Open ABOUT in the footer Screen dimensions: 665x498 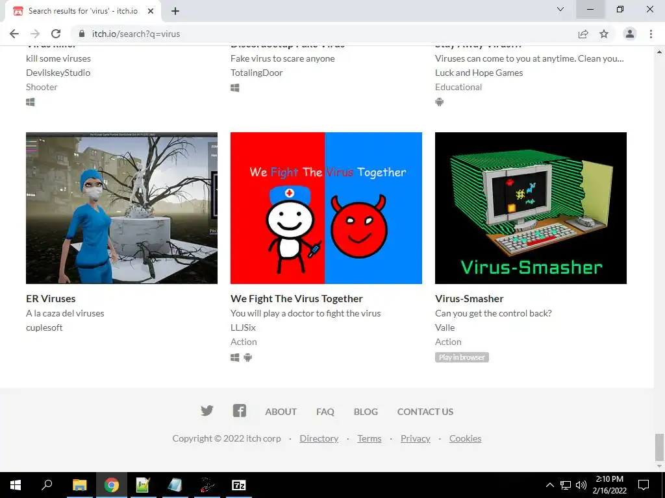[x=281, y=412]
